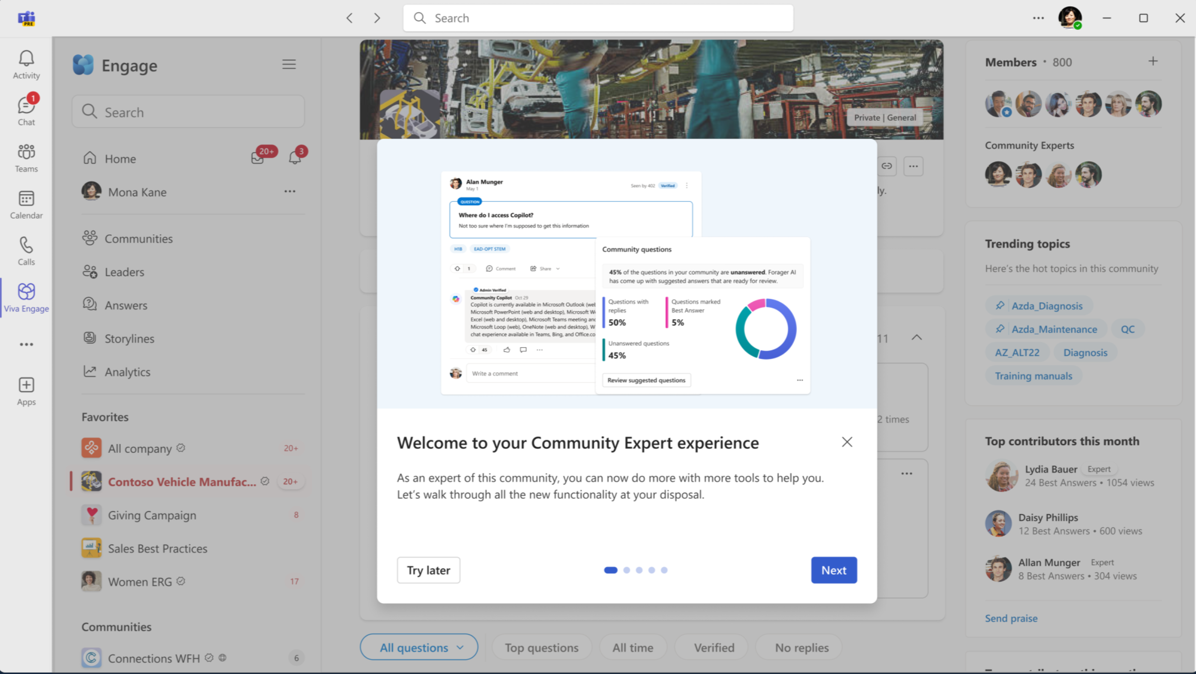The width and height of the screenshot is (1196, 674).
Task: Open the All questions dropdown
Action: (x=420, y=647)
